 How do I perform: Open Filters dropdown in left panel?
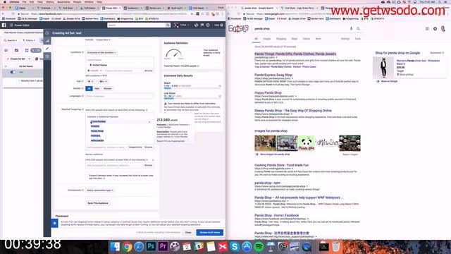point(29,40)
